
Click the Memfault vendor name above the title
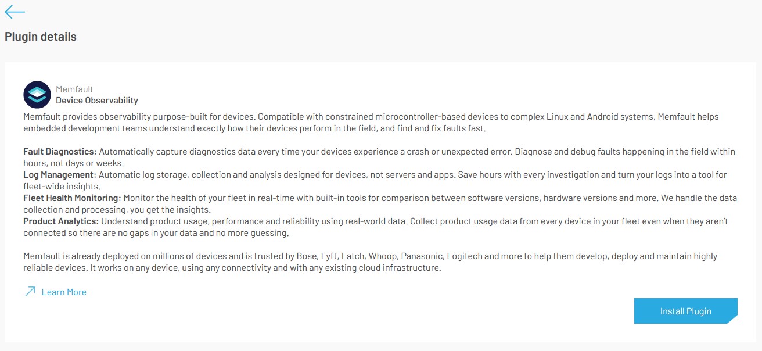coord(74,89)
